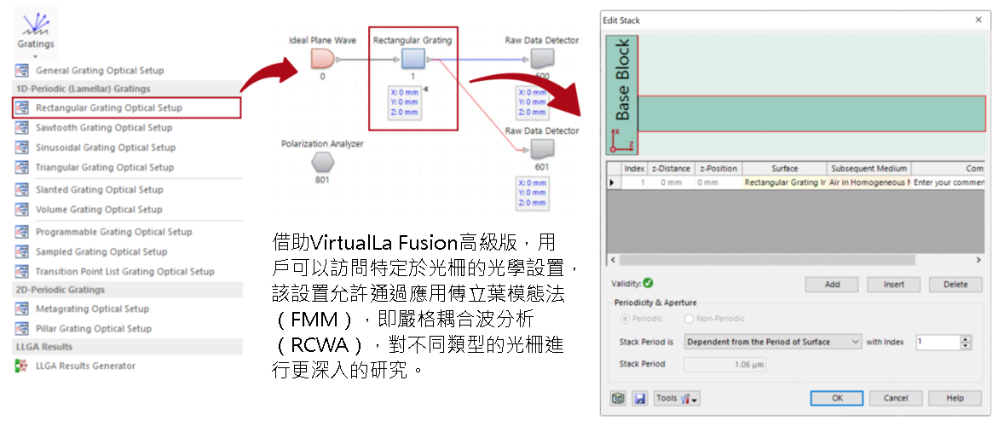Screen dimensions: 998x421
Task: Click the Subsequent Medium column header
Action: tap(868, 169)
